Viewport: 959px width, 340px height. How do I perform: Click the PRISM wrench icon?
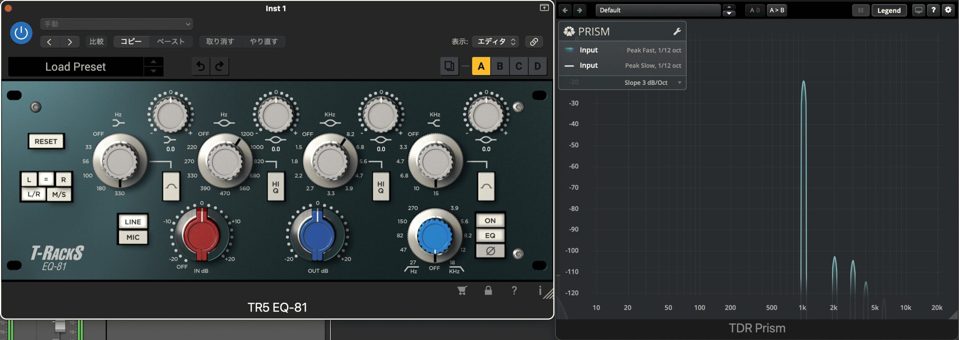pos(677,32)
